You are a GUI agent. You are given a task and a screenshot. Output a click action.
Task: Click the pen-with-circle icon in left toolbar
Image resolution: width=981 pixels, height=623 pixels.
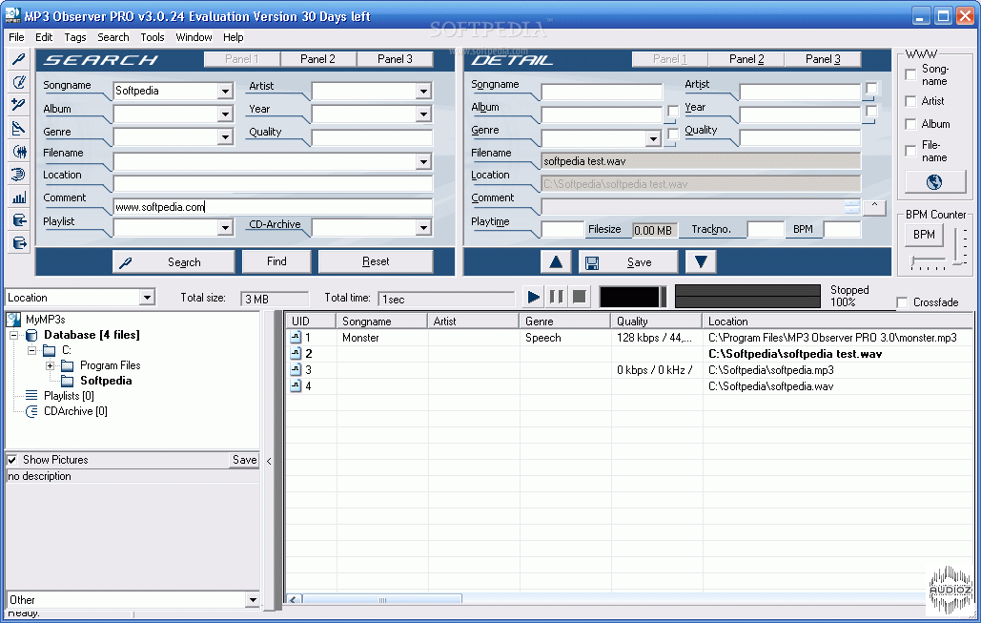19,82
